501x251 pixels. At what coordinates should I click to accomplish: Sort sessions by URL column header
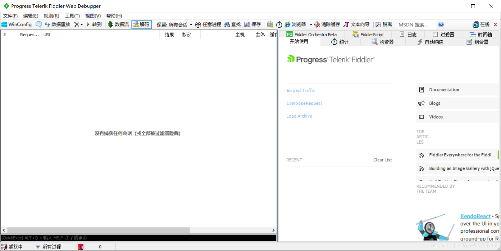(x=100, y=35)
